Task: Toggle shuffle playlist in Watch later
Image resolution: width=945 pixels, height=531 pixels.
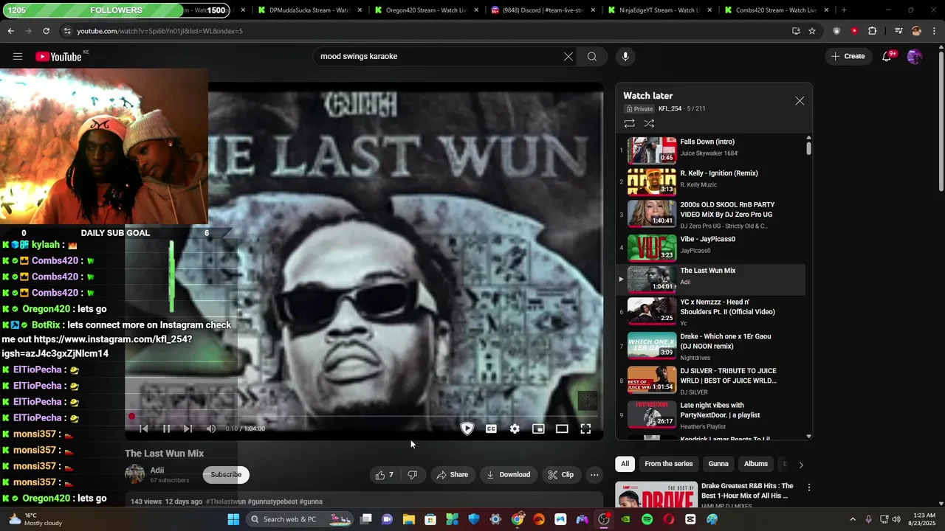Action: tap(650, 124)
